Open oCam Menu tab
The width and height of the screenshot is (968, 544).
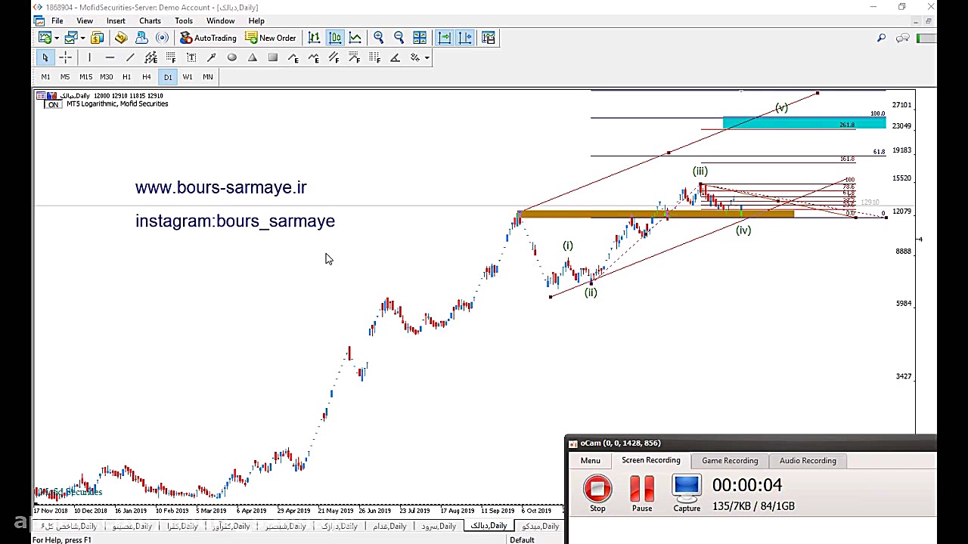(591, 460)
